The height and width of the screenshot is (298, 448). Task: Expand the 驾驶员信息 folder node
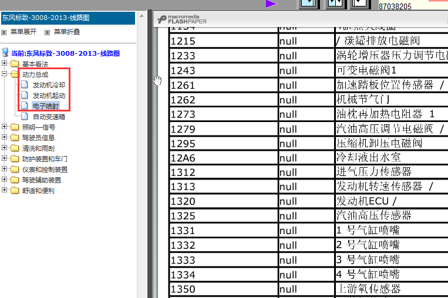4,137
